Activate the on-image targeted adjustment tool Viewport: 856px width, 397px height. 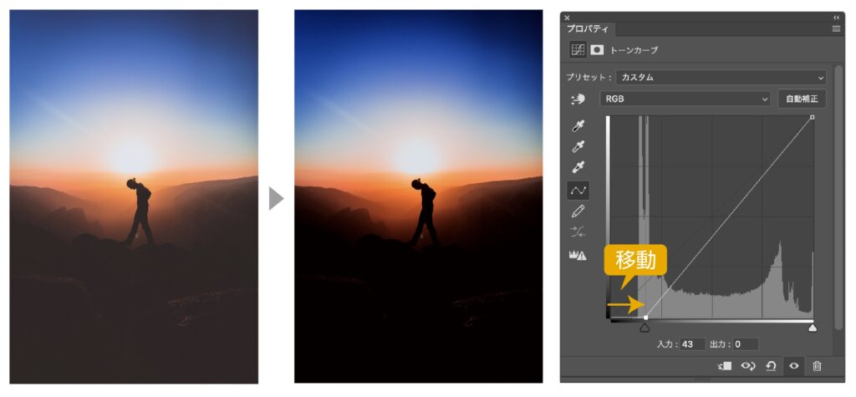(x=578, y=99)
